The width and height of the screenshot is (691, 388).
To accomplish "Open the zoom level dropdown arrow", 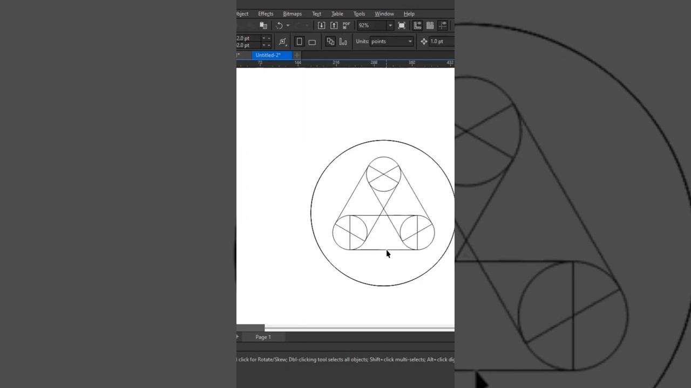I will [390, 25].
